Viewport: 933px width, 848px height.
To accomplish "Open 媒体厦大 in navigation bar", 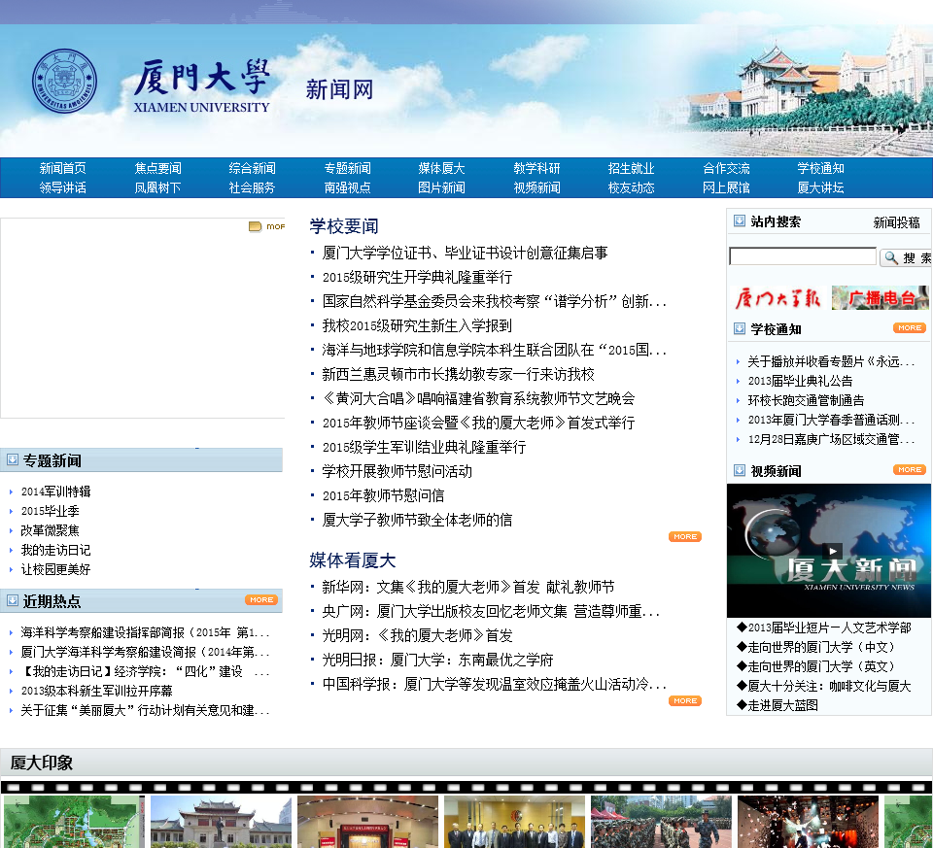I will pos(441,168).
